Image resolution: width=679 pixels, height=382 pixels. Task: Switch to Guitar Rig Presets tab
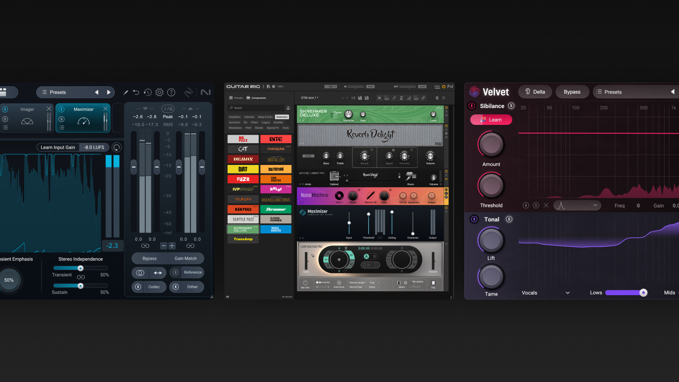236,98
